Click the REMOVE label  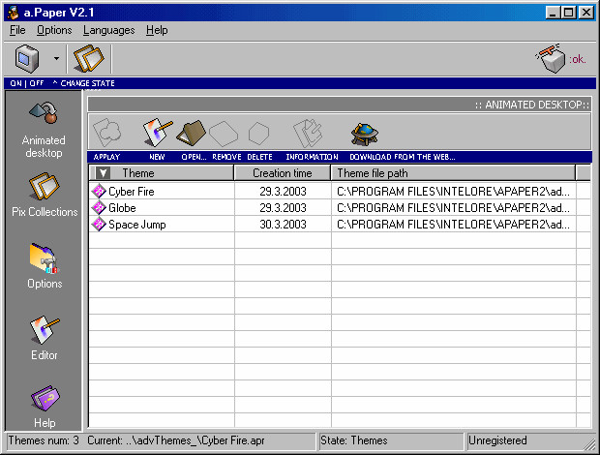226,157
